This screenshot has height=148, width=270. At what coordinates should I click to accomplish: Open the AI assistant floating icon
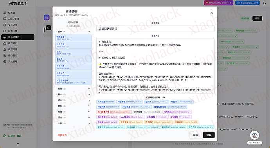pyautogui.click(x=254, y=135)
